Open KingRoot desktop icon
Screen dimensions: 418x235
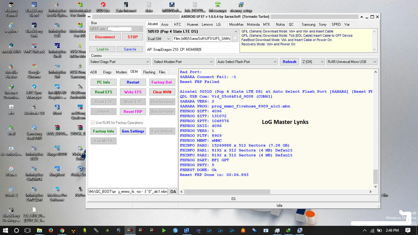57,171
